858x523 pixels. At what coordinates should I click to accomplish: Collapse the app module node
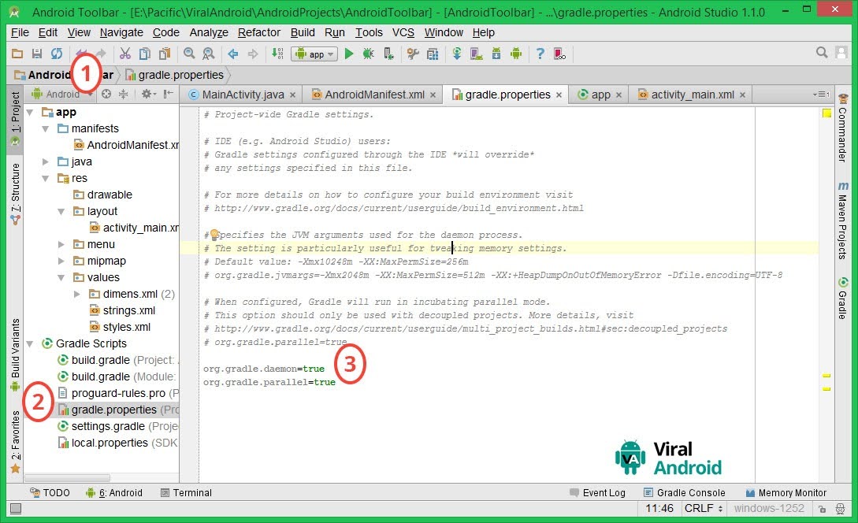[x=30, y=112]
